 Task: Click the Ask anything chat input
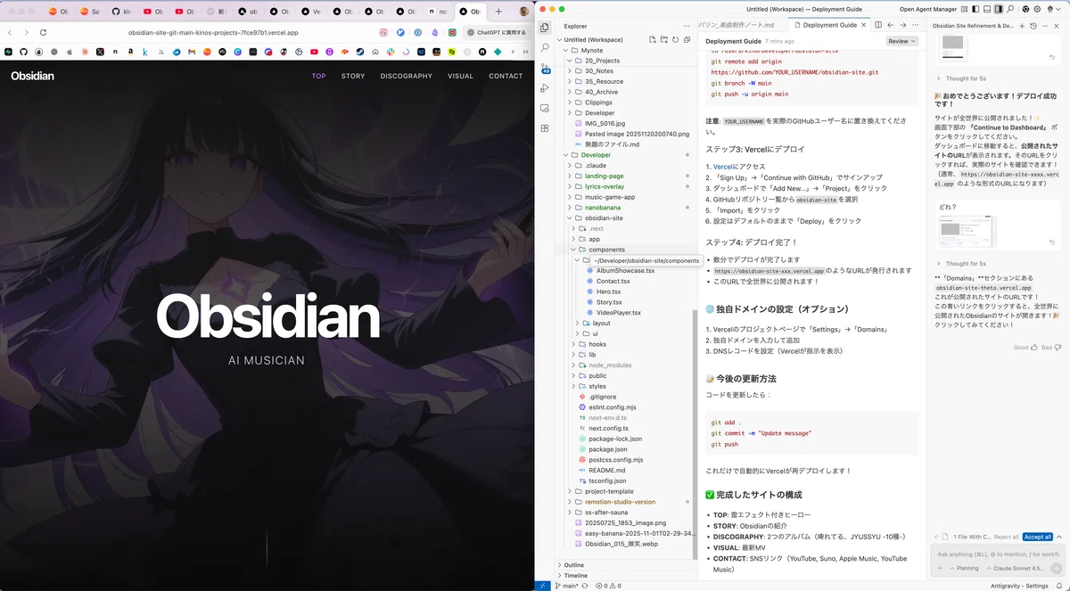pos(998,554)
